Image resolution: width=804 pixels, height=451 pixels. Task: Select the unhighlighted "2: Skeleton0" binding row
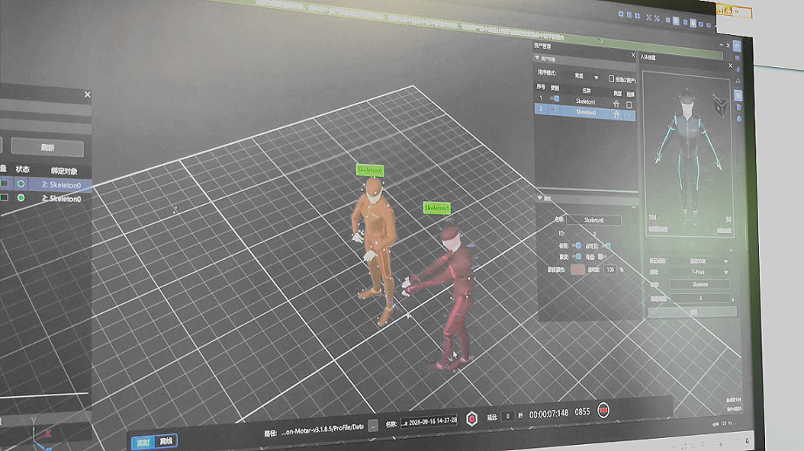pyautogui.click(x=46, y=199)
